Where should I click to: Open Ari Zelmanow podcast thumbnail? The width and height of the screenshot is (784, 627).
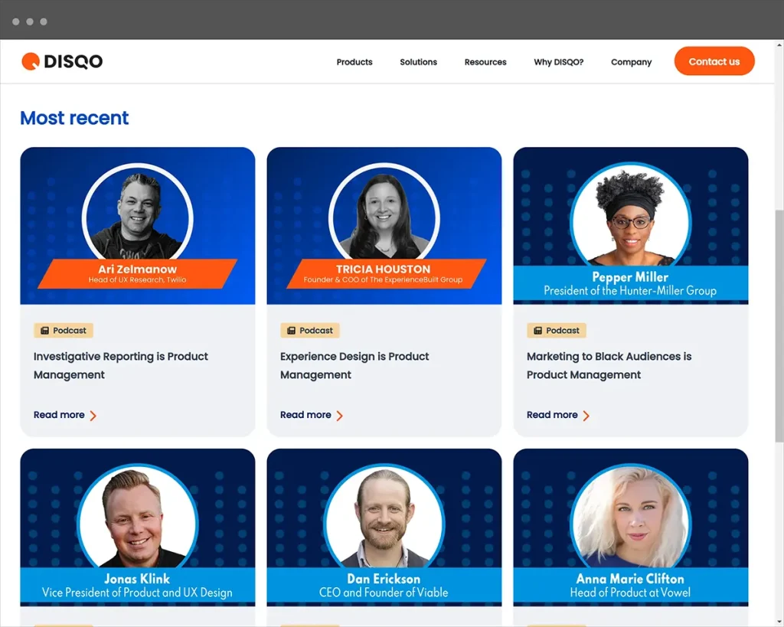coord(138,226)
